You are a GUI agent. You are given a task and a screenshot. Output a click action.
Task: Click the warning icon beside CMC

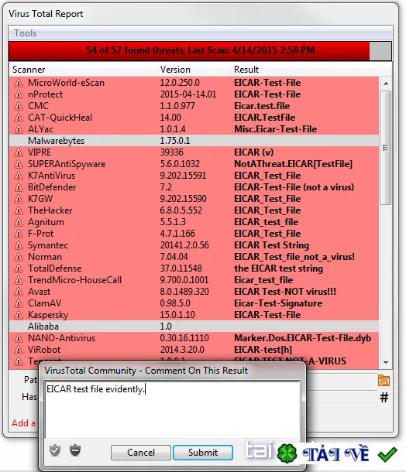19,106
